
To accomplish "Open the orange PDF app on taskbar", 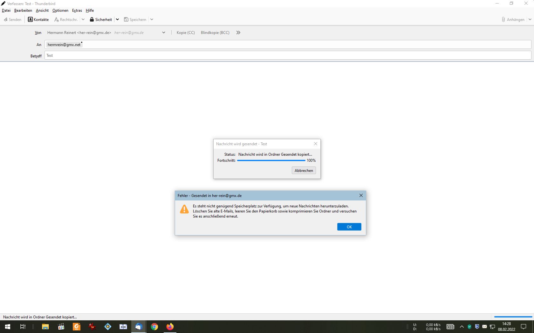I will pyautogui.click(x=77, y=327).
